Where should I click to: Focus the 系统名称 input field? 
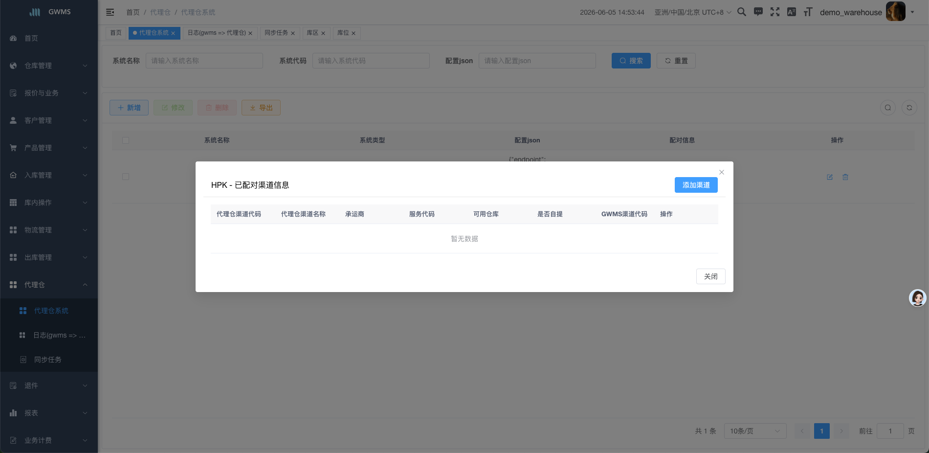[x=204, y=61]
